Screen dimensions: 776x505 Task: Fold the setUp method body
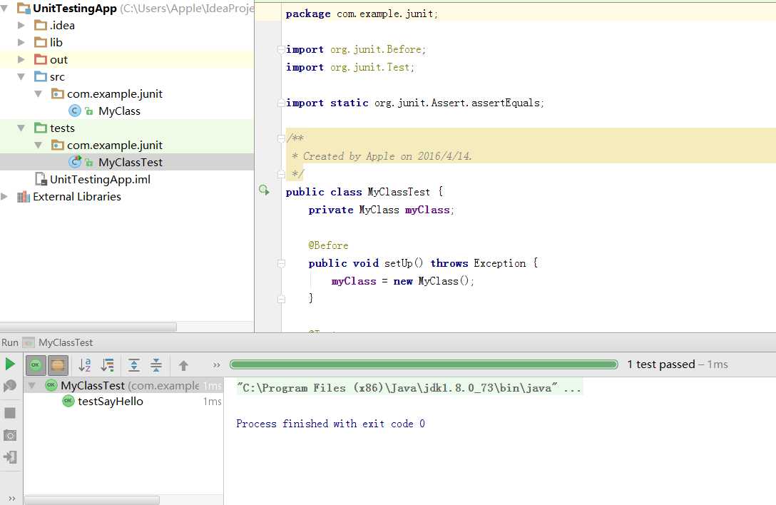(x=281, y=263)
